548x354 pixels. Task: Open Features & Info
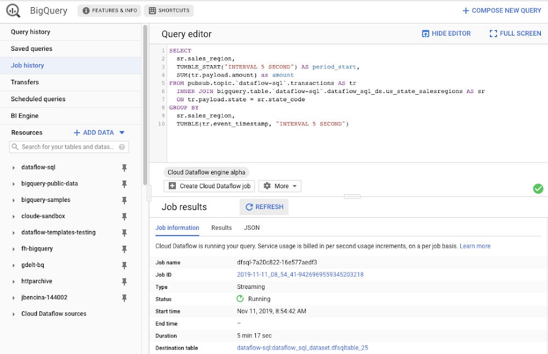click(110, 10)
